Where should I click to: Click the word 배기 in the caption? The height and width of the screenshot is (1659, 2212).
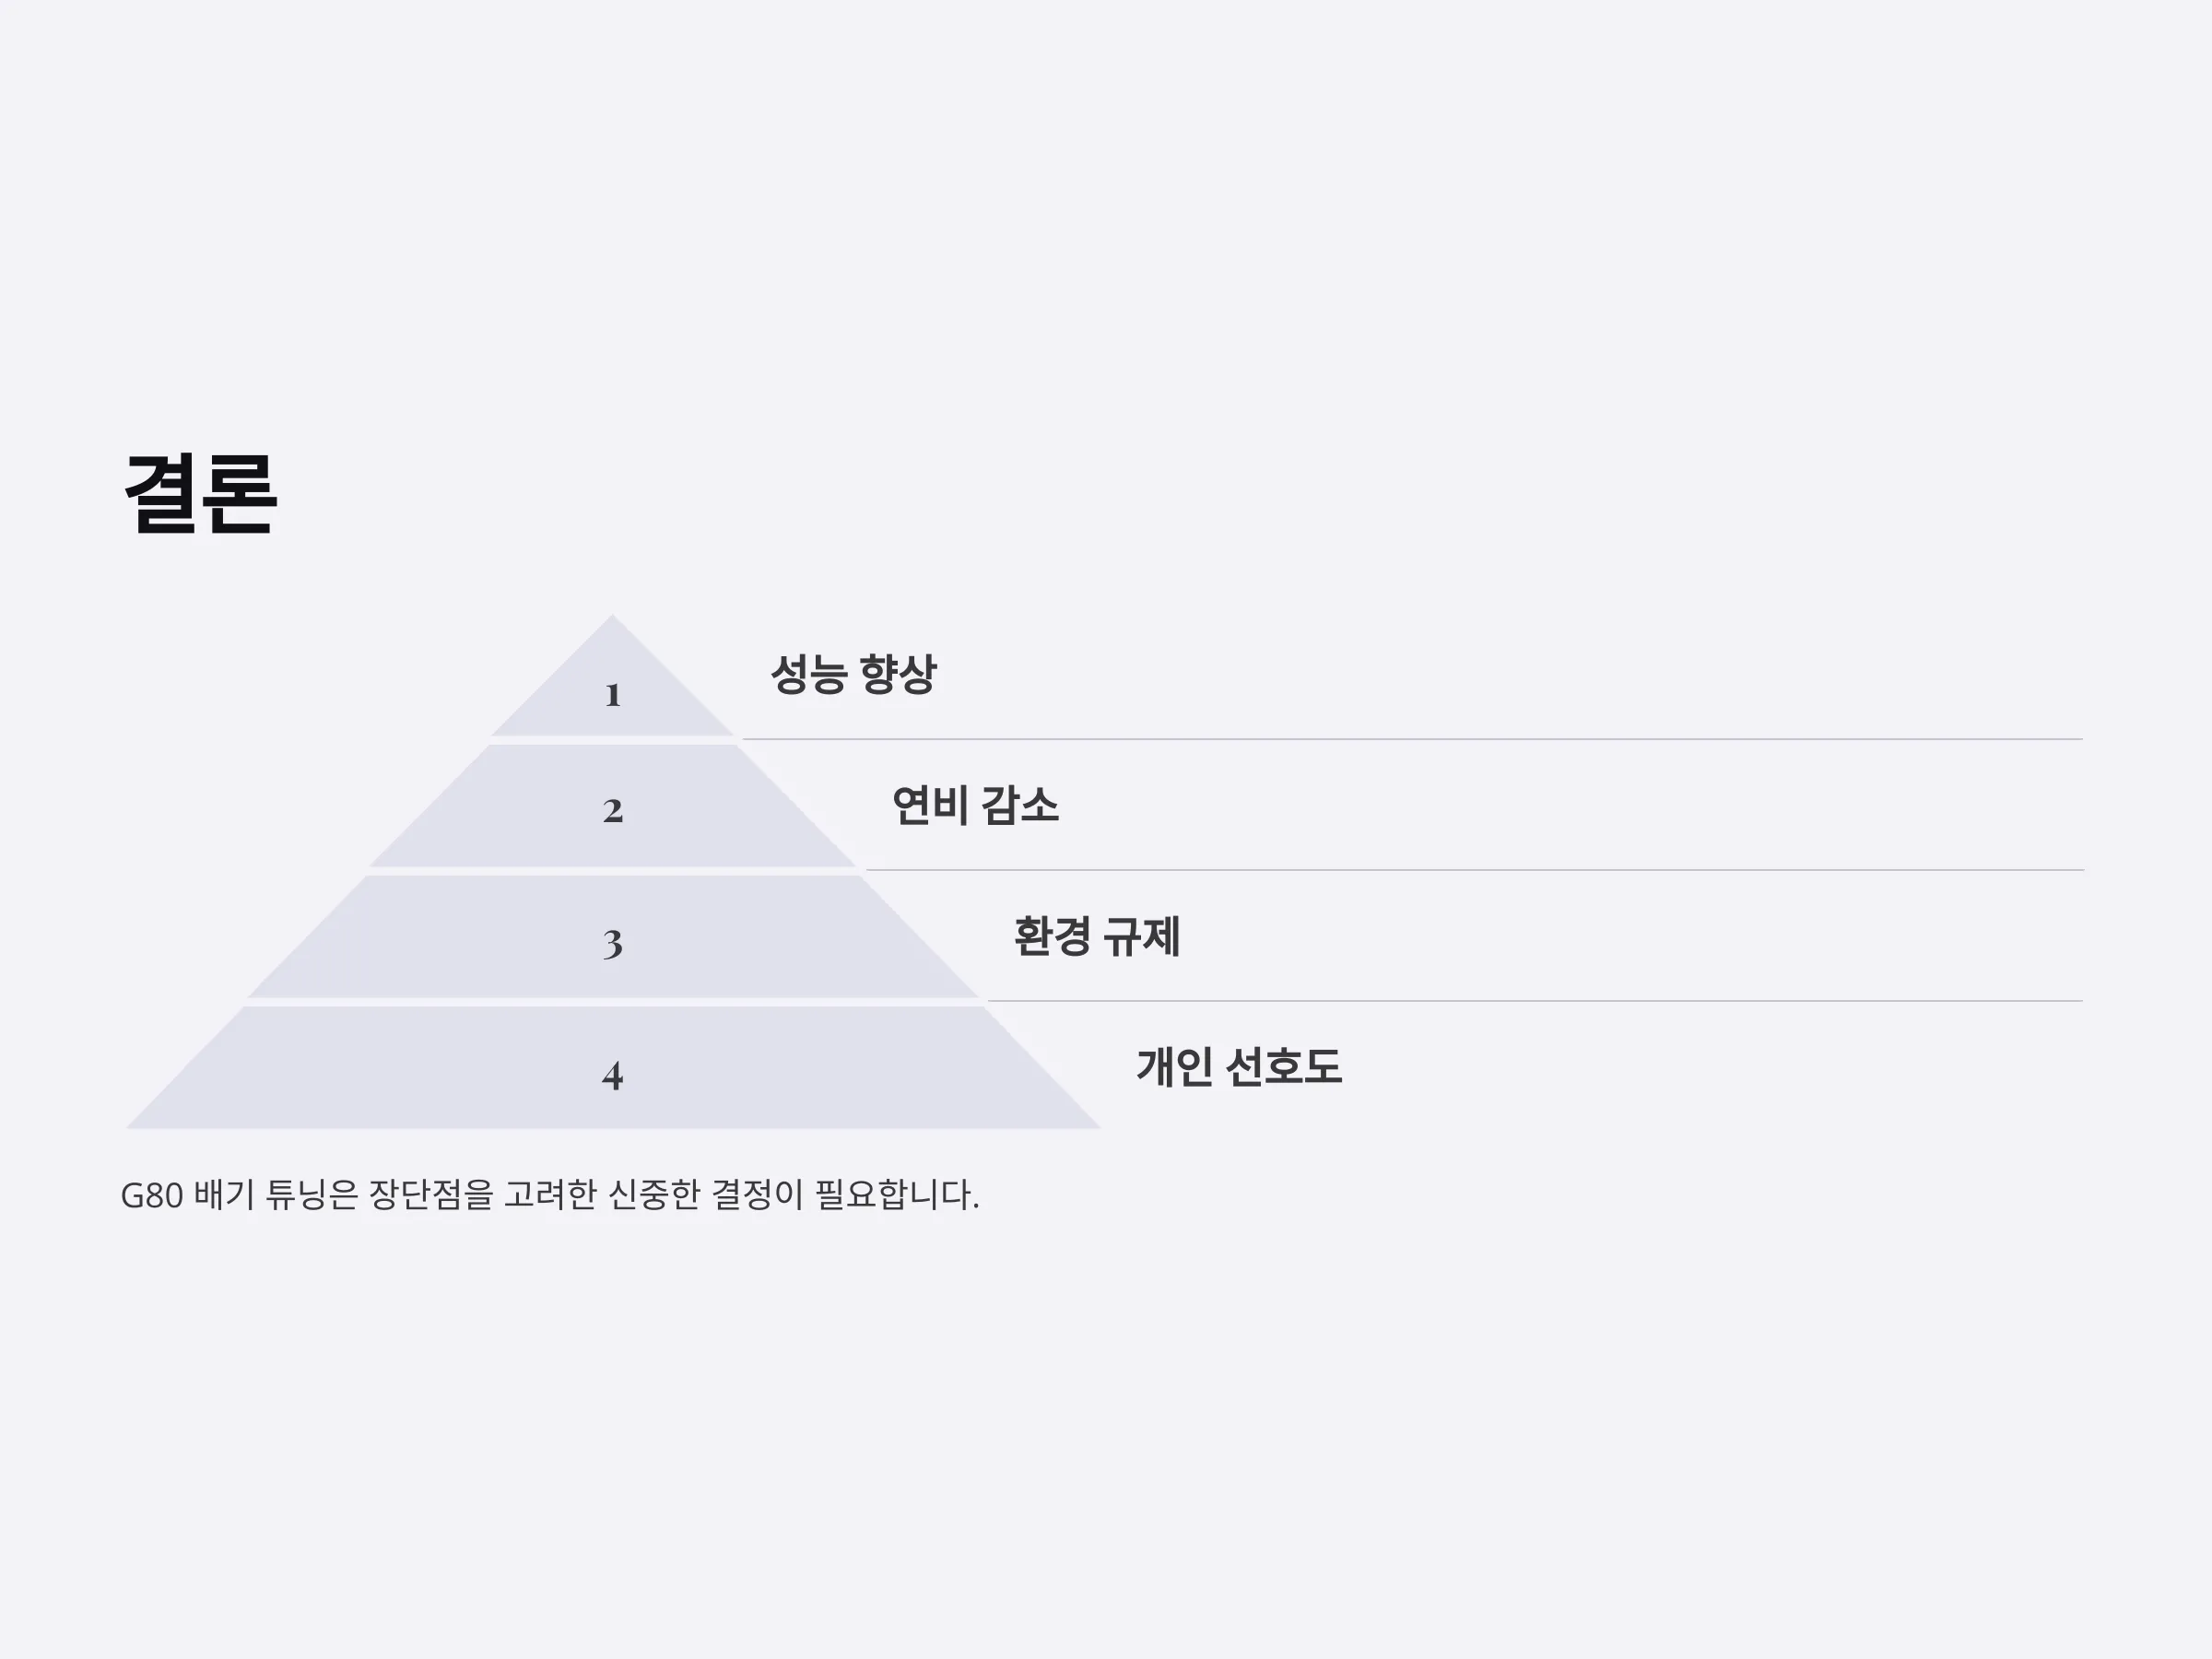click(x=224, y=1195)
